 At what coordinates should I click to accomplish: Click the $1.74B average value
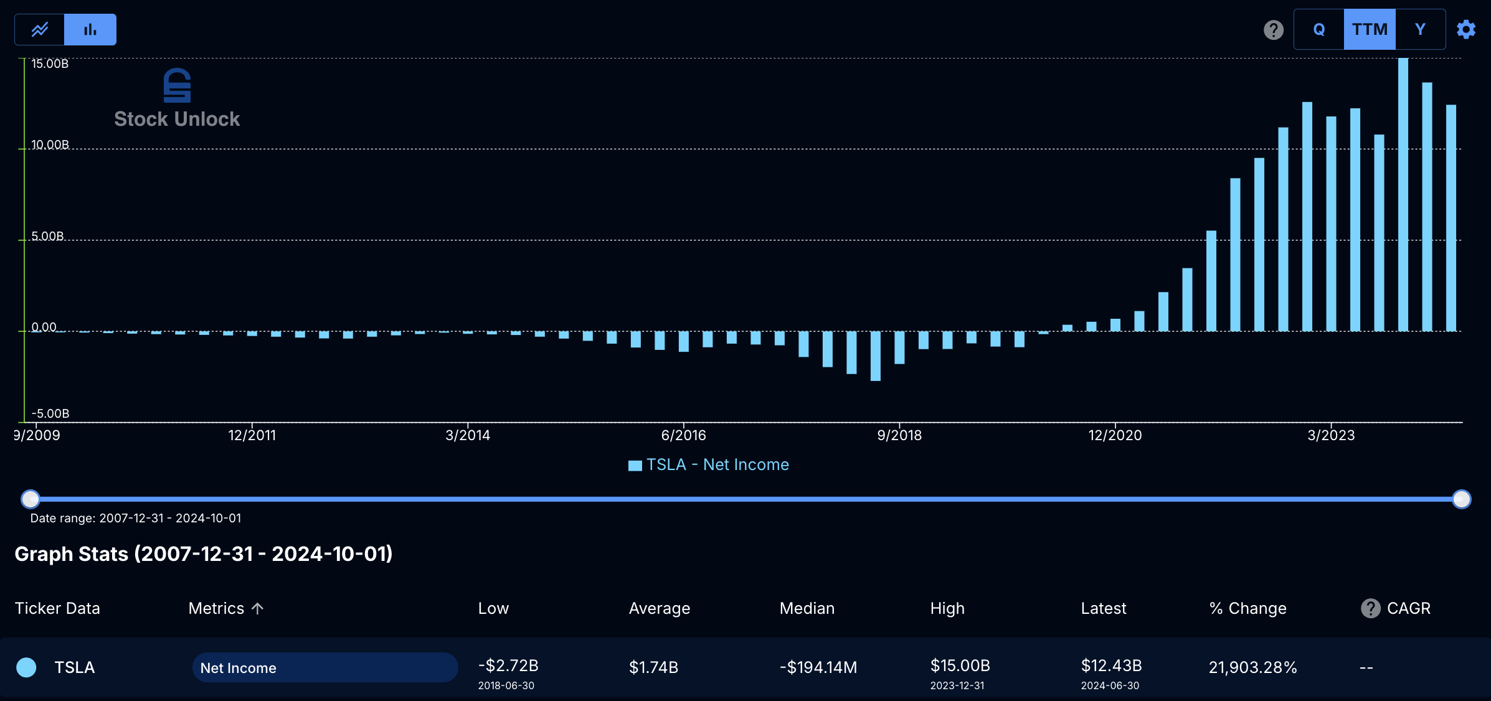pyautogui.click(x=653, y=667)
